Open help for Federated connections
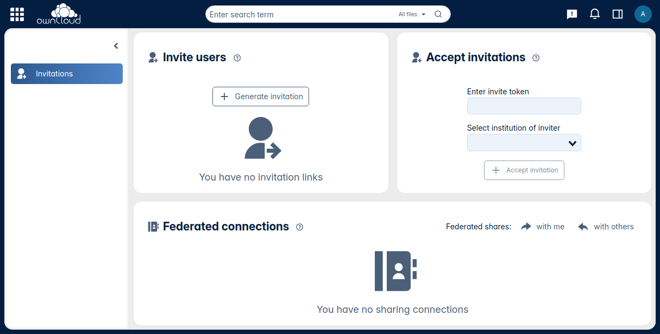 click(x=299, y=227)
